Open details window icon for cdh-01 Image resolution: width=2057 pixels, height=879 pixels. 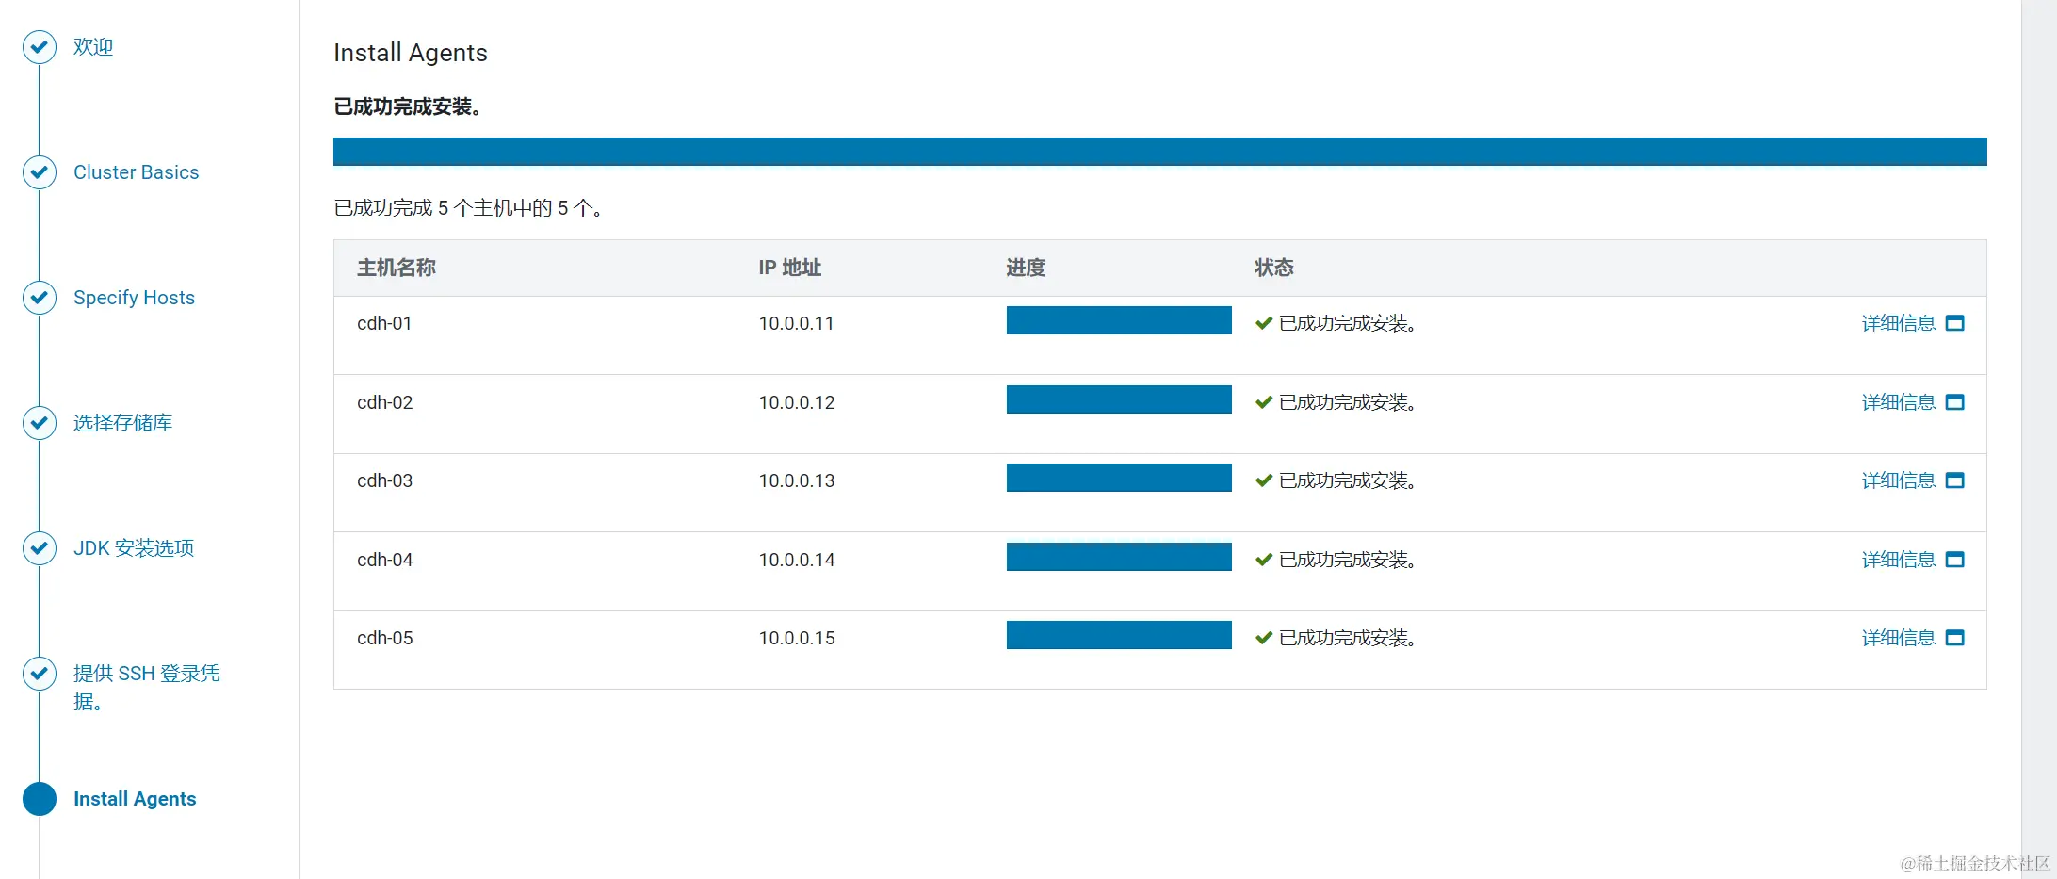1955,323
